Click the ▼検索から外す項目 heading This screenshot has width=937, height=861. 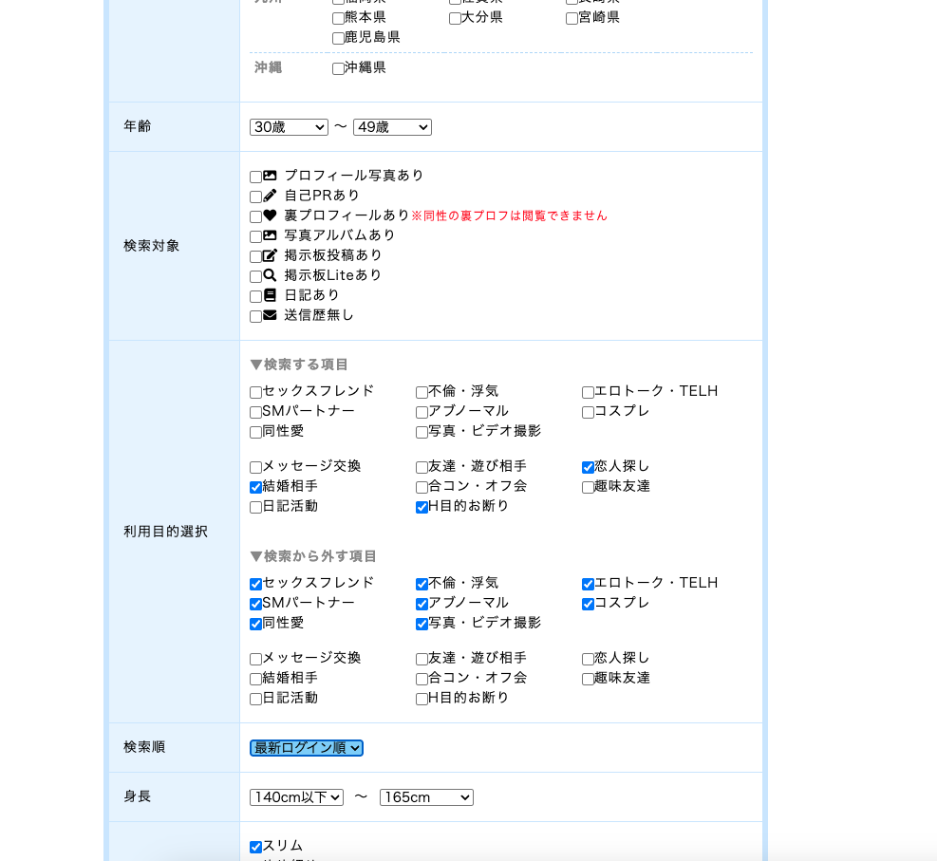pos(313,556)
